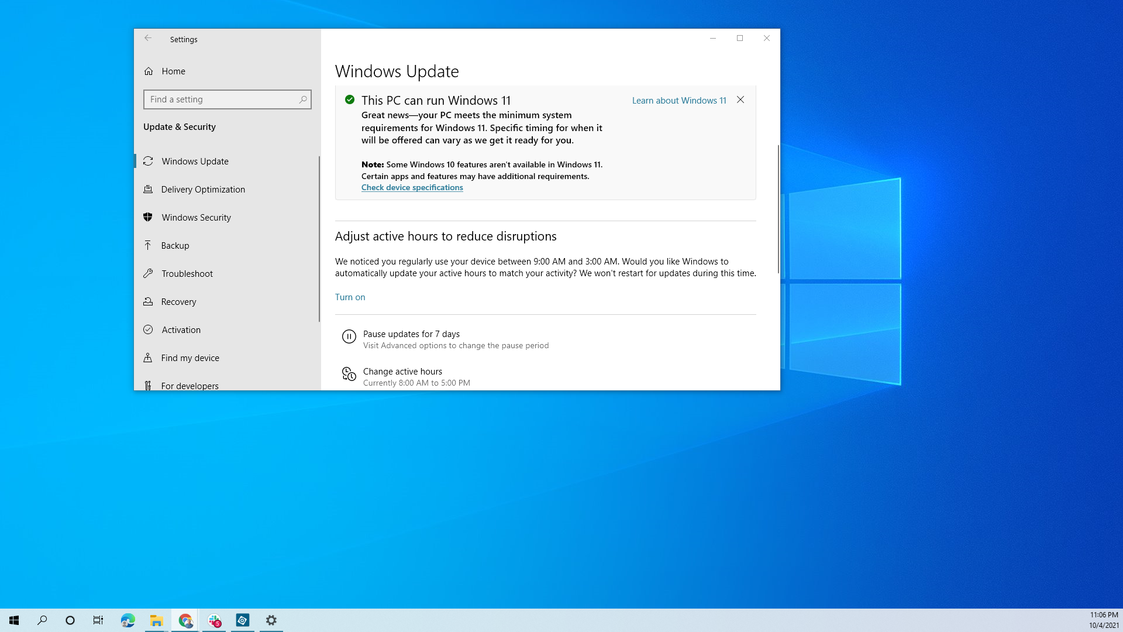Click Learn about Windows 11 link
Image resolution: width=1123 pixels, height=632 pixels.
(678, 99)
